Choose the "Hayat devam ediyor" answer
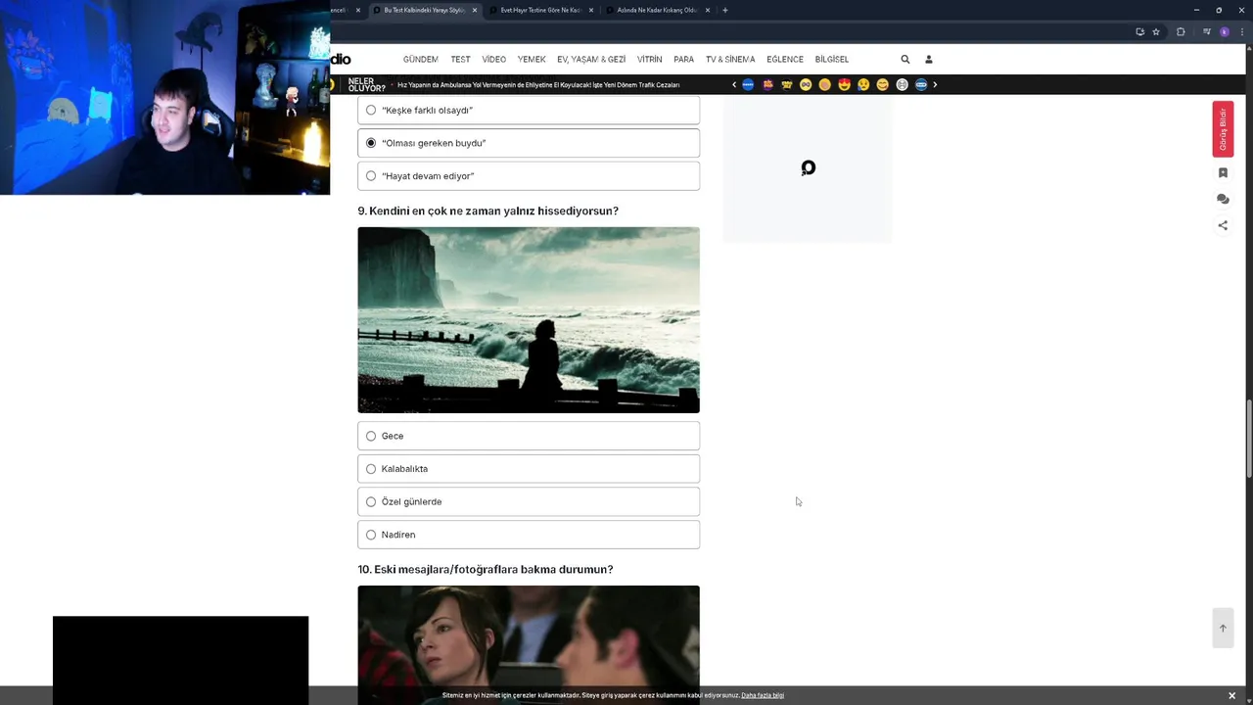 [529, 176]
